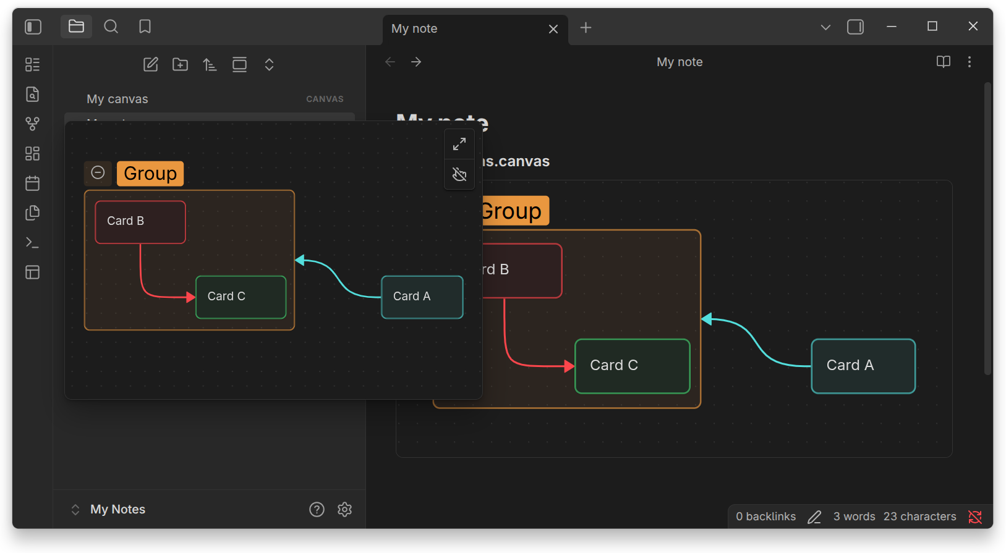Toggle editing mode pencil in status bar
The image size is (1006, 553).
(x=814, y=517)
